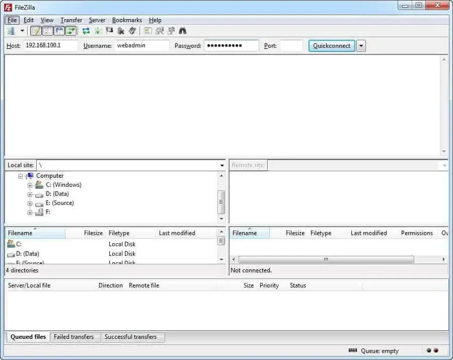The width and height of the screenshot is (453, 360).
Task: Open the Transfer menu
Action: tap(71, 20)
